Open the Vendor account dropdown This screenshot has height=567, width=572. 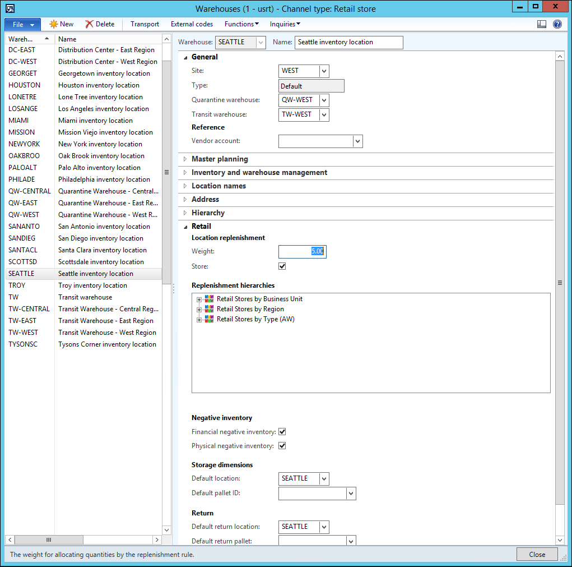pos(357,141)
